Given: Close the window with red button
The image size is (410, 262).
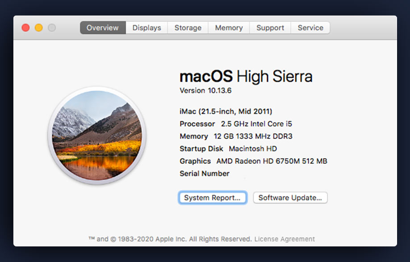Looking at the screenshot, I should (x=26, y=28).
